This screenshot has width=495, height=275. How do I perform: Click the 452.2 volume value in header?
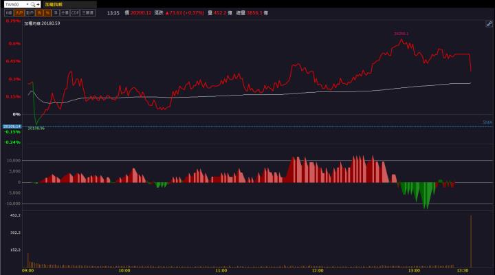pos(220,13)
